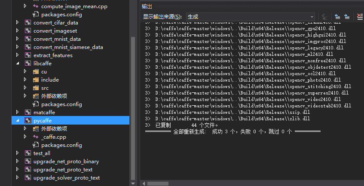
Task: Click the Solution Explorer vertical scrollbar thumb
Action: point(133,108)
